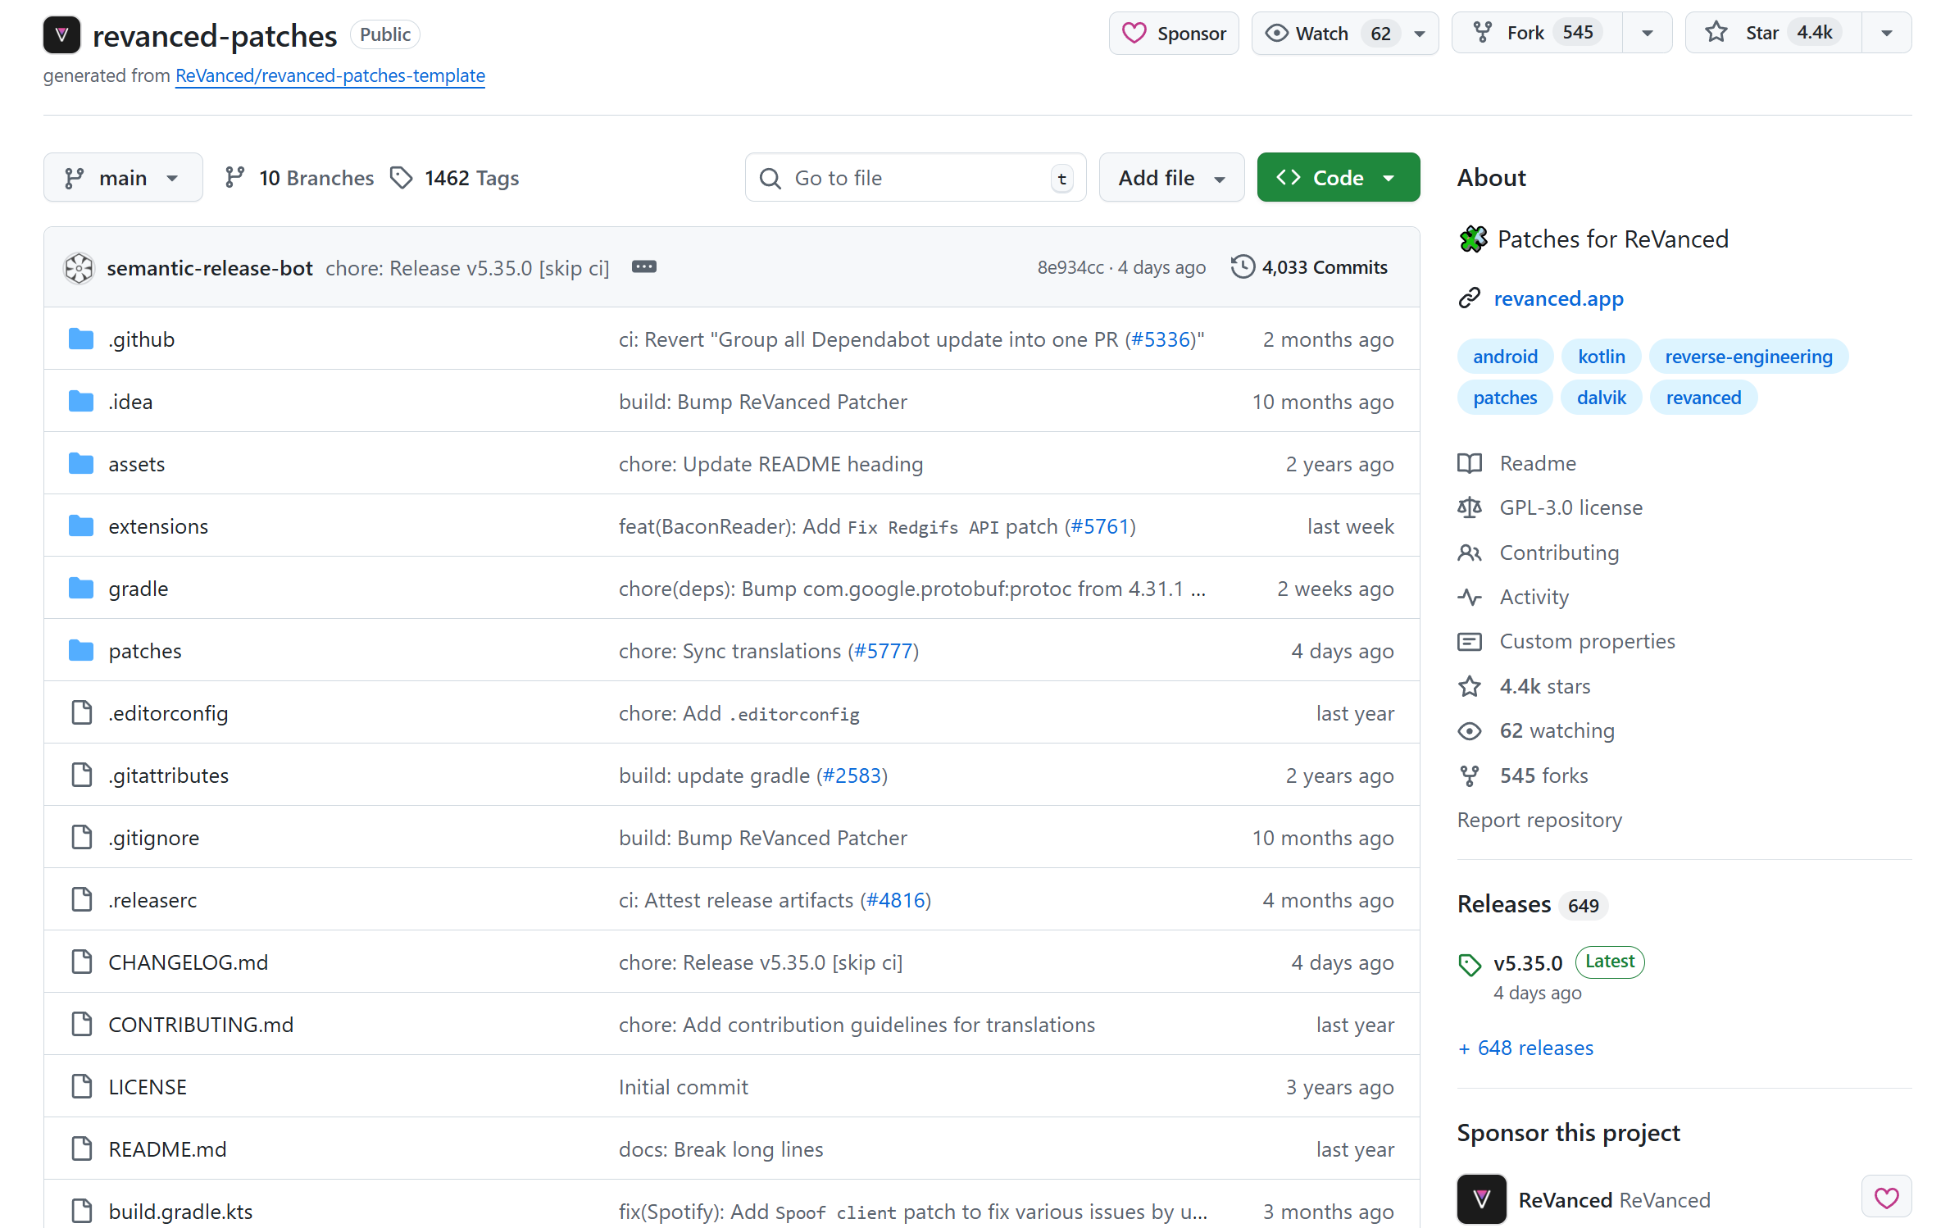Open the .github folder
This screenshot has width=1950, height=1228.
[142, 339]
